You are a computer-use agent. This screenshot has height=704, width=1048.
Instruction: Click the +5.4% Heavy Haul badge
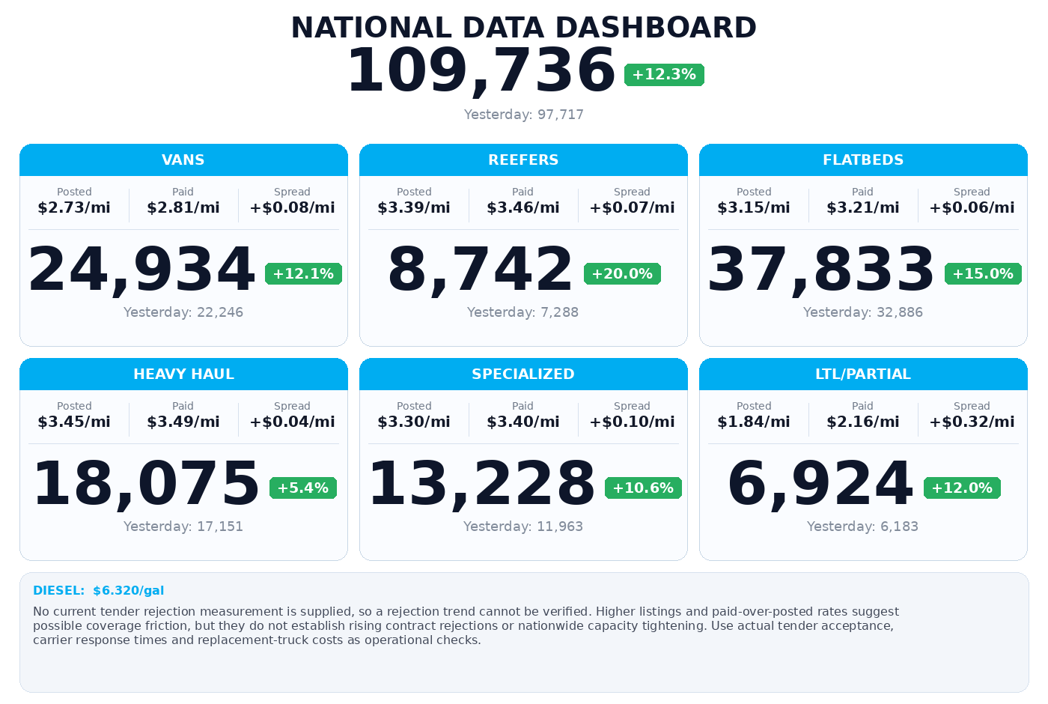point(303,488)
